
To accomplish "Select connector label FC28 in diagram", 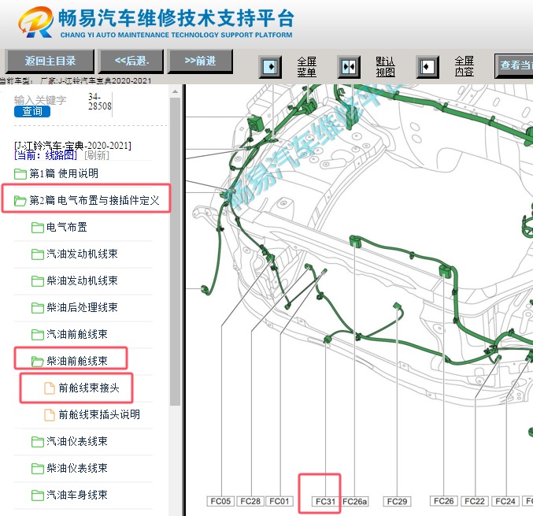I will point(250,501).
